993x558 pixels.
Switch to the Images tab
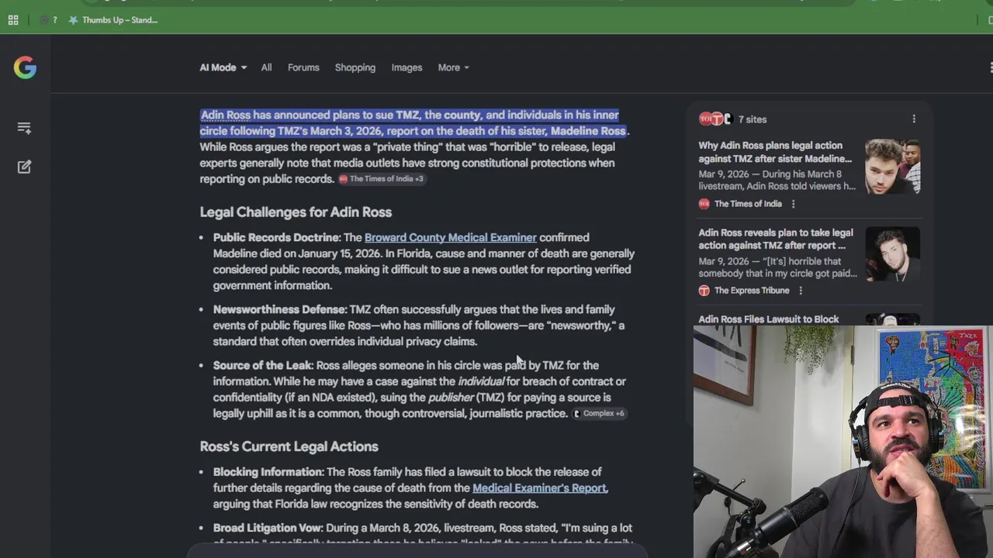(x=407, y=67)
